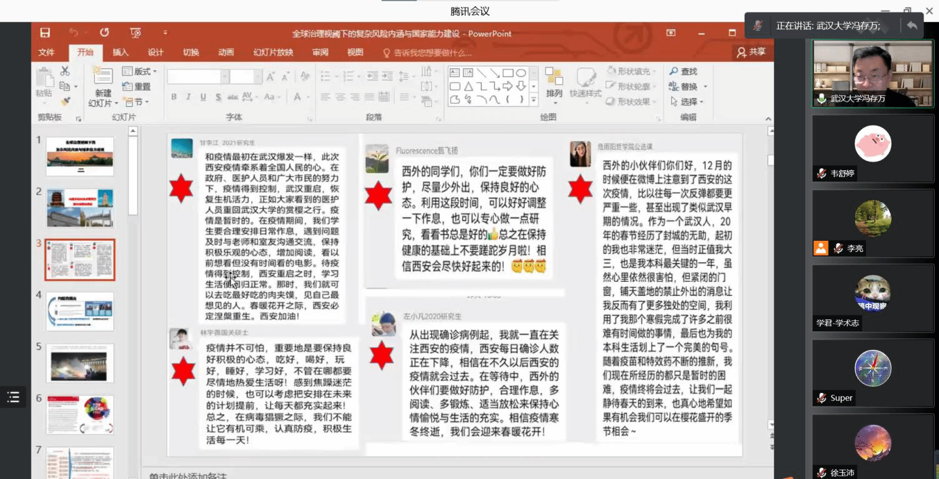Screen dimensions: 939x479
Task: Insert a text box from shapes gallery
Action: [455, 72]
